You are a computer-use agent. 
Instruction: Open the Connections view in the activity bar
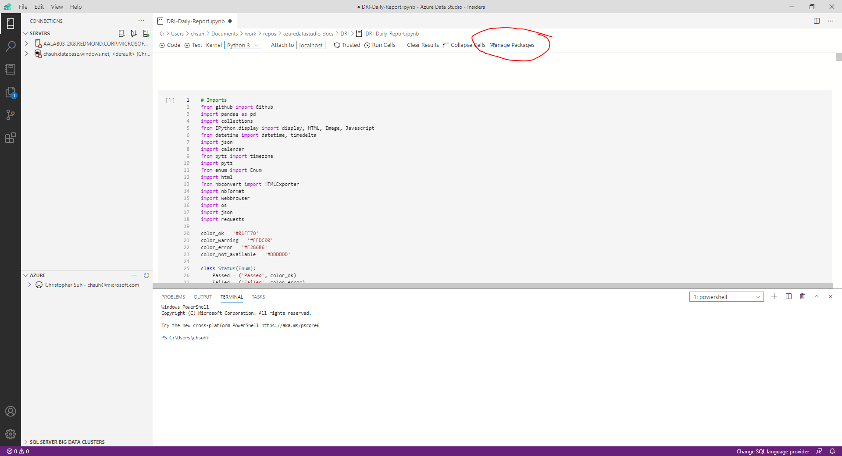11,24
